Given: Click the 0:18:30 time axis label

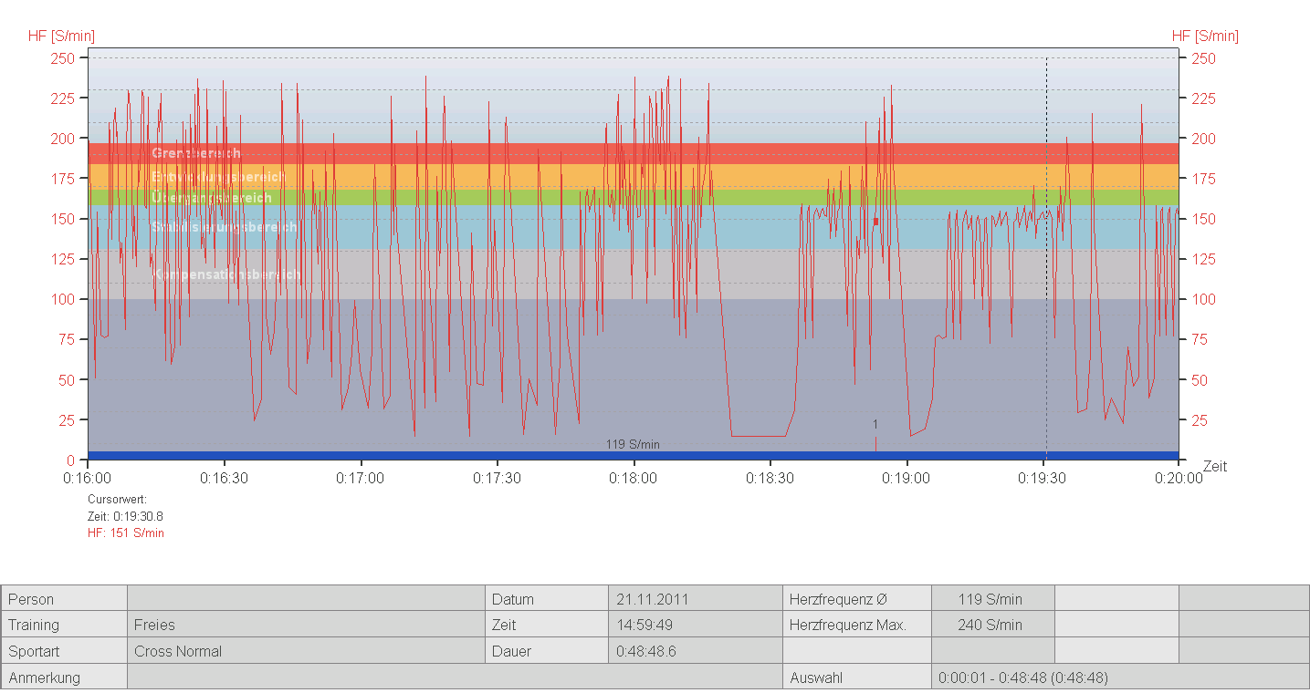Looking at the screenshot, I should click(x=770, y=478).
